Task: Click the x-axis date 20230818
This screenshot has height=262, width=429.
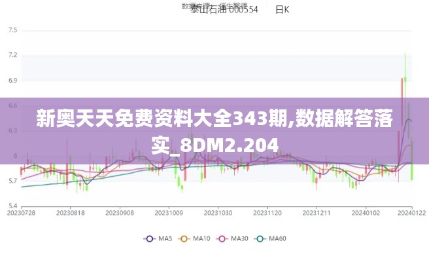Action: point(71,213)
